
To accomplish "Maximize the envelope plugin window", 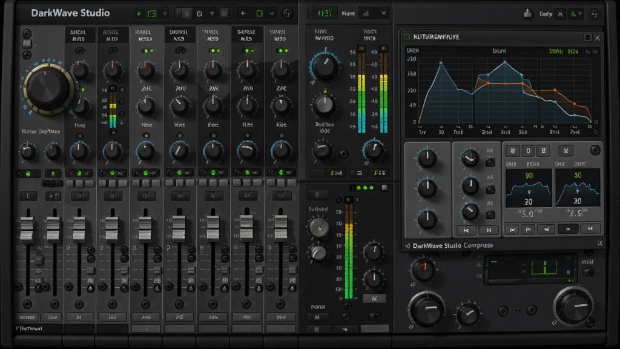I will (x=587, y=37).
